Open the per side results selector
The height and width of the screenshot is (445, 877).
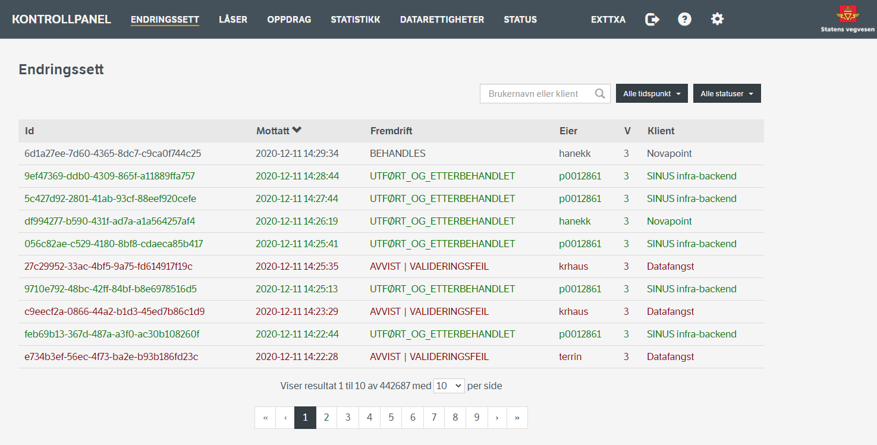[449, 386]
